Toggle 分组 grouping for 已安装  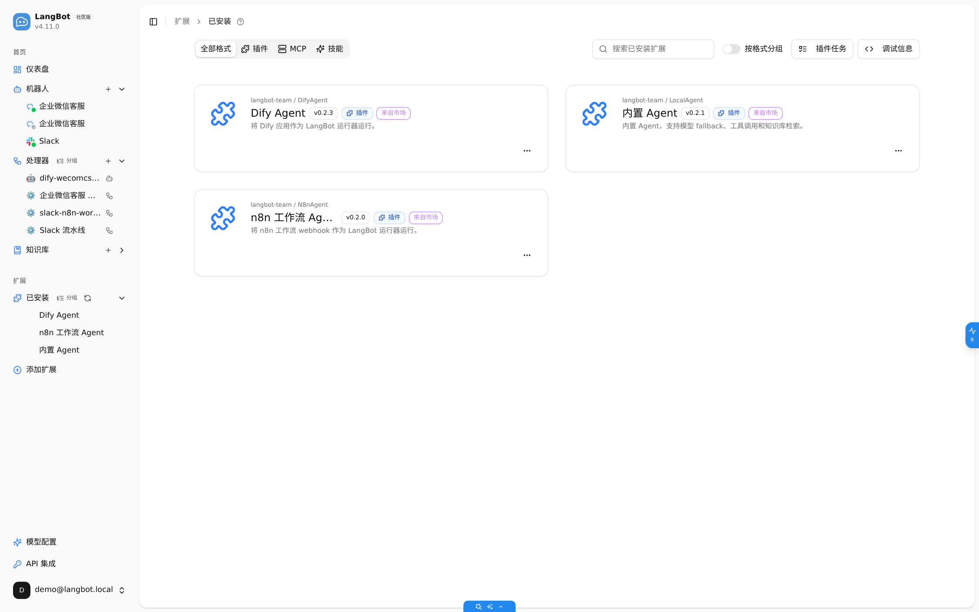(67, 298)
